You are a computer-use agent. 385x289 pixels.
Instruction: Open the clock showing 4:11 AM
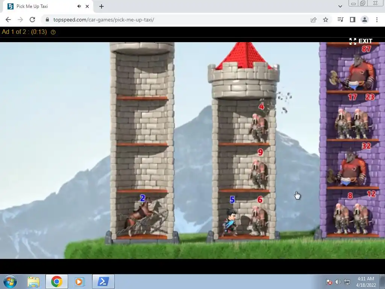pos(366,282)
